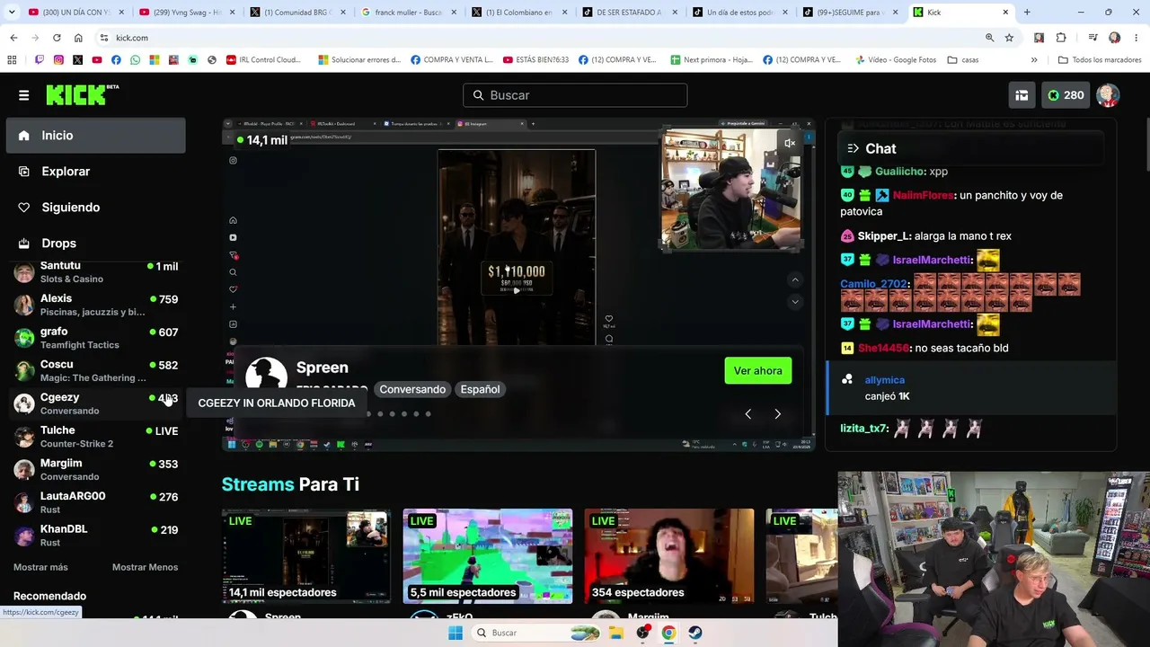Open the 'casas' bookmarks folder
The image size is (1150, 647).
click(963, 60)
